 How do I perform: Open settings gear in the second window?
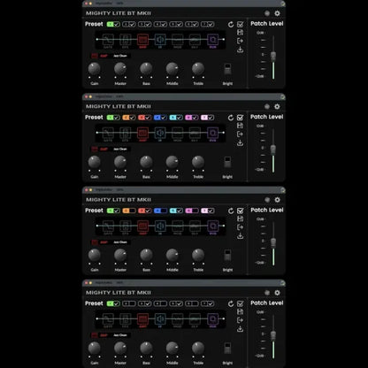point(277,106)
